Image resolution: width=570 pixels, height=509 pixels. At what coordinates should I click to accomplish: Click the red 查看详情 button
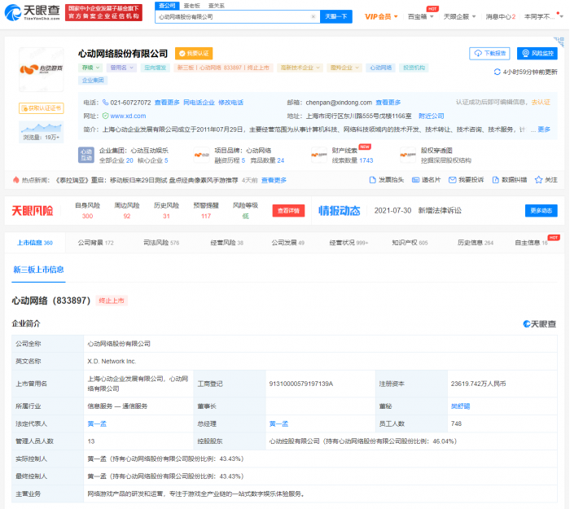coord(288,211)
